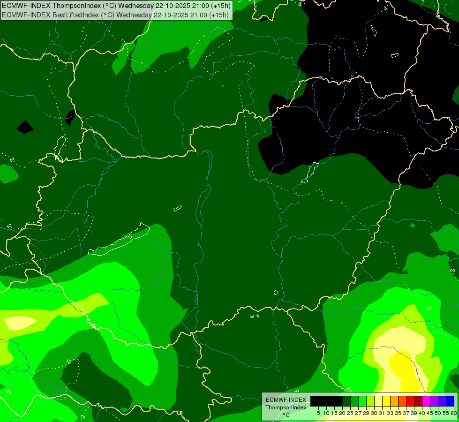Image resolution: width=459 pixels, height=422 pixels.
Task: Click the legend tick value 27
Action: click(x=358, y=413)
